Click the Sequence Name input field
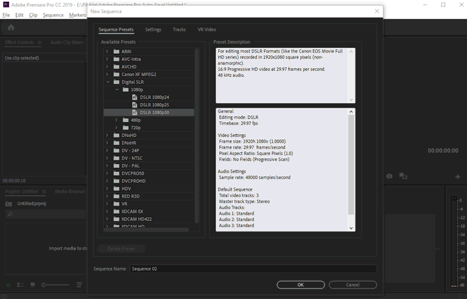Viewport: 467px width, 299px height. (x=253, y=269)
